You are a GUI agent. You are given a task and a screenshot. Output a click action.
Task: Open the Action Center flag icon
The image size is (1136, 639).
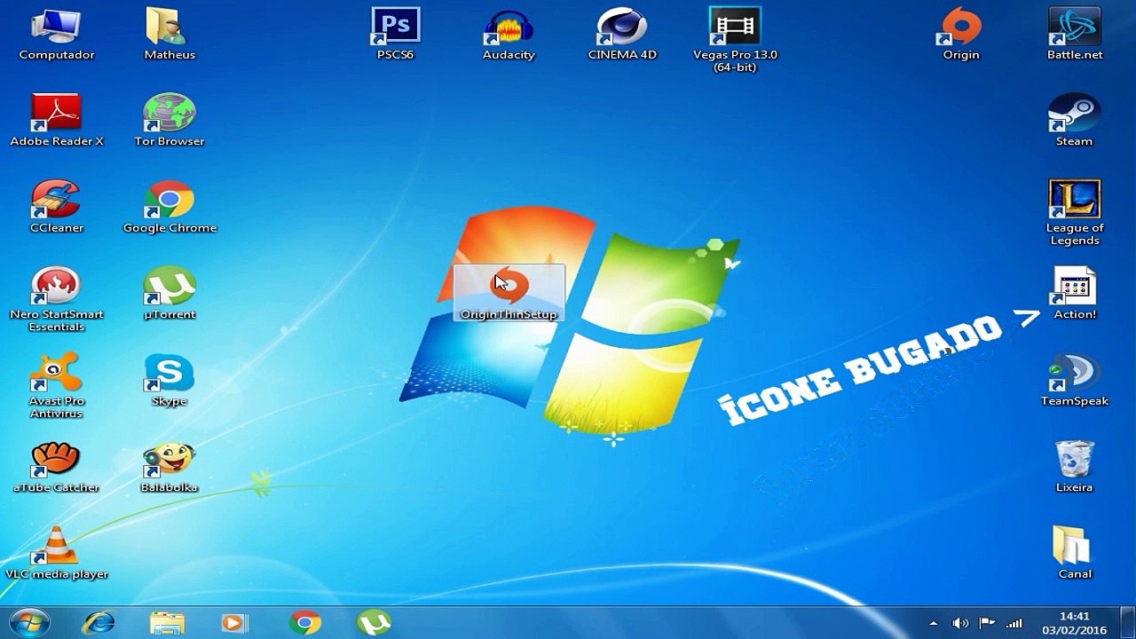click(986, 623)
